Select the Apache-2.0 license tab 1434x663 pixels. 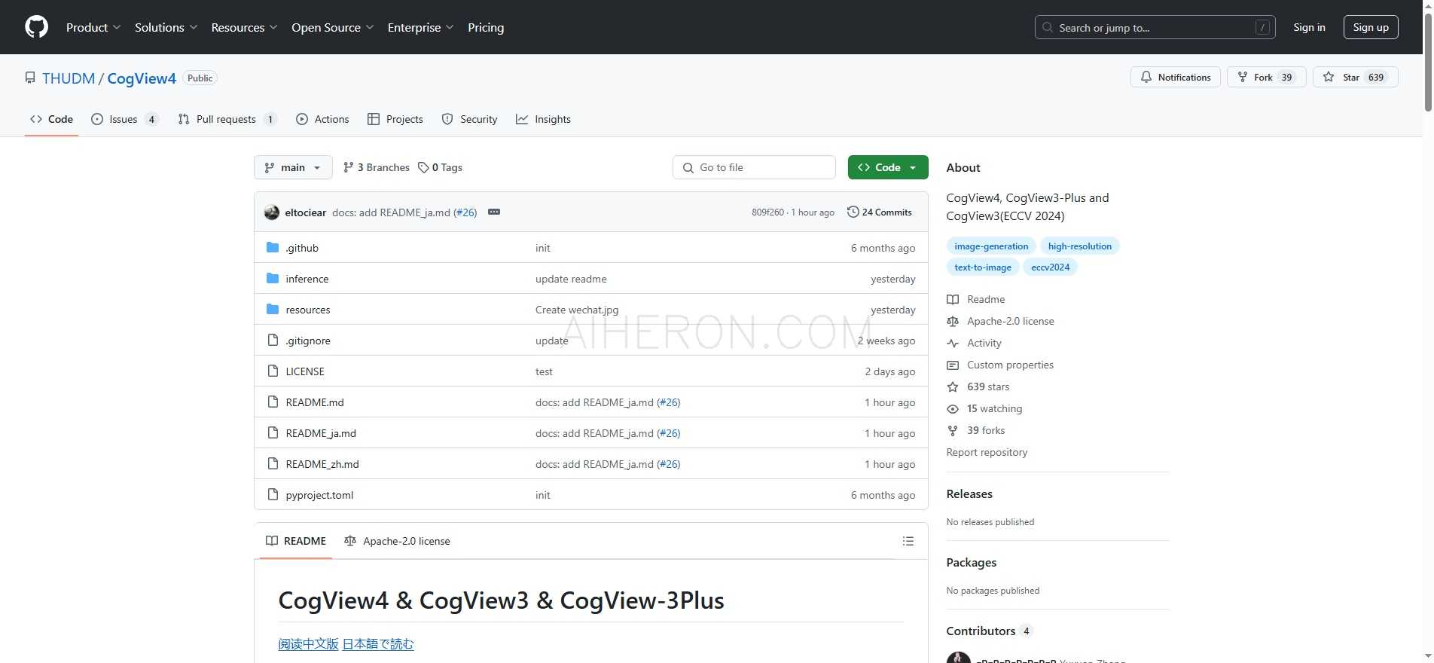(x=397, y=541)
